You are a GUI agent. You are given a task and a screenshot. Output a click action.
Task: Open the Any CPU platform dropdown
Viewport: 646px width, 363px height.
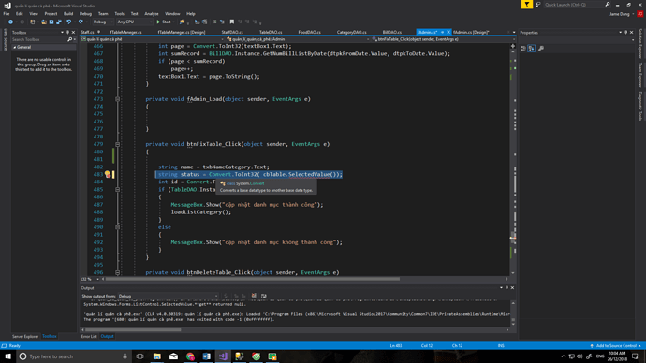[x=134, y=22]
